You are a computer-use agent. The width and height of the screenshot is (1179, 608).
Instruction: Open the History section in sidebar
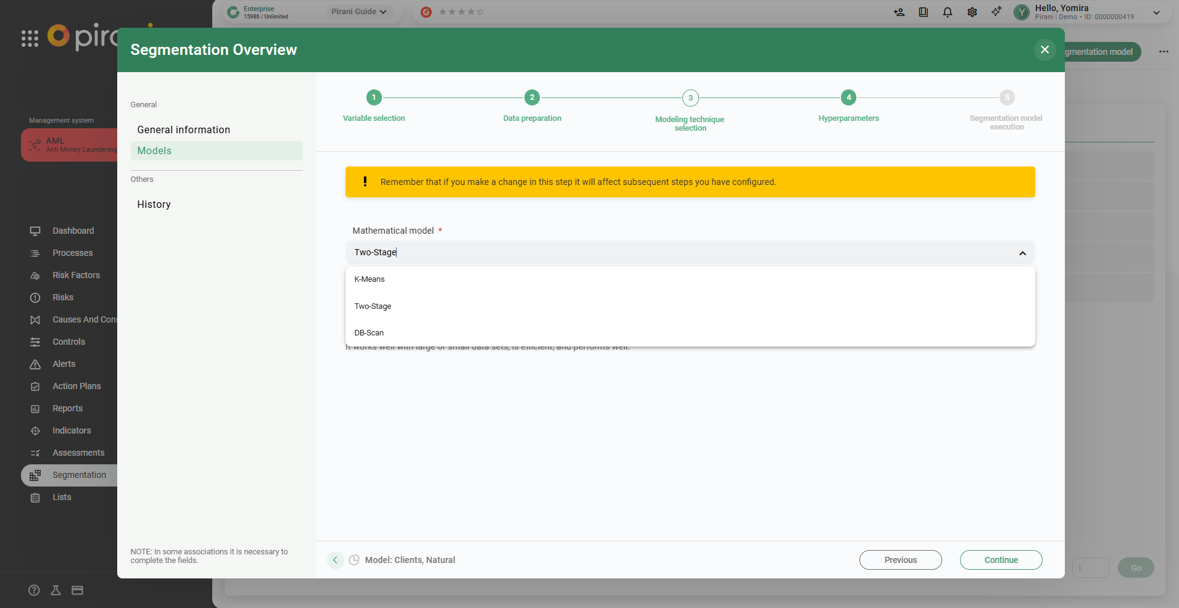point(154,205)
